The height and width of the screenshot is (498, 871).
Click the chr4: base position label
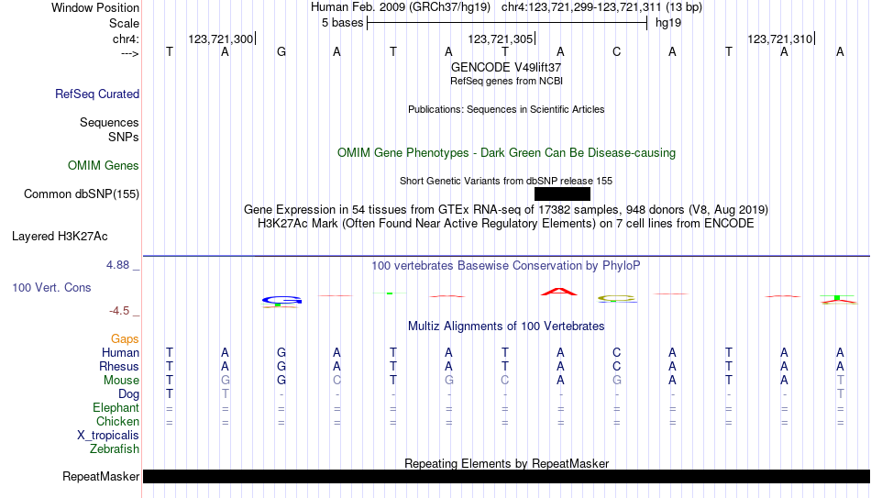pyautogui.click(x=126, y=39)
